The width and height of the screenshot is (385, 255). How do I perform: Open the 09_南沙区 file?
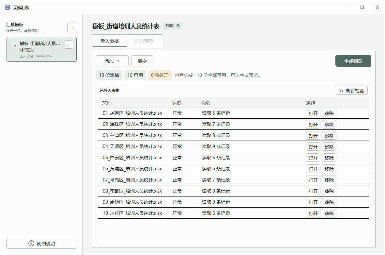click(313, 202)
